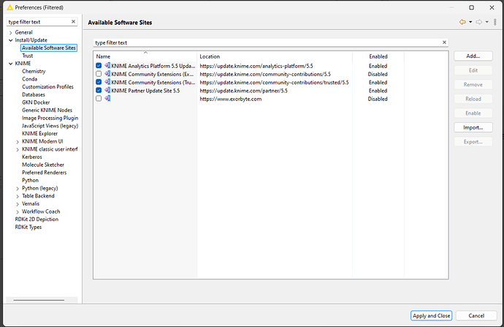Open the back history dropdown arrow
The height and width of the screenshot is (327, 504).
coord(470,22)
